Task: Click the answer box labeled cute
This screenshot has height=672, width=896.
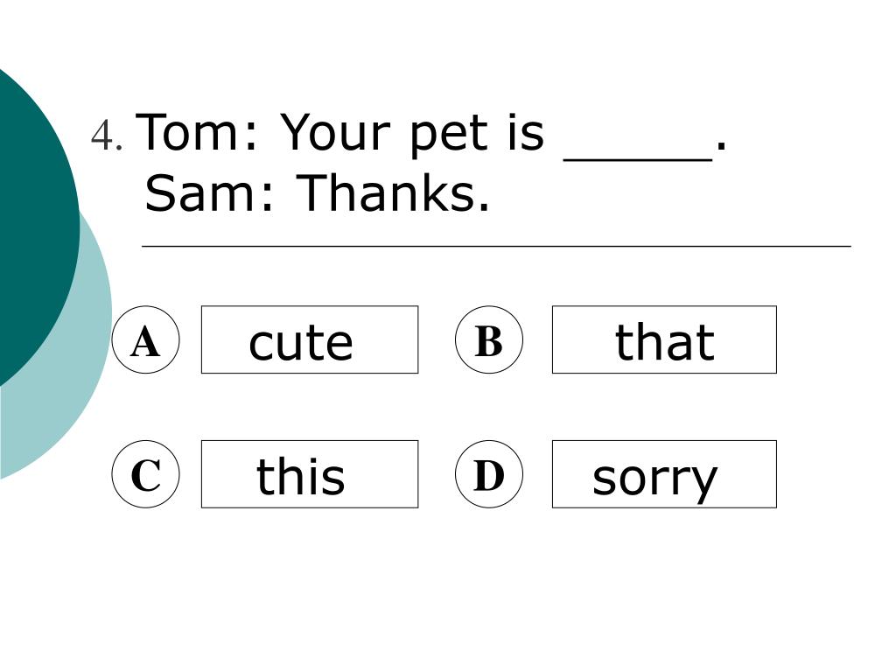Action: (x=310, y=339)
